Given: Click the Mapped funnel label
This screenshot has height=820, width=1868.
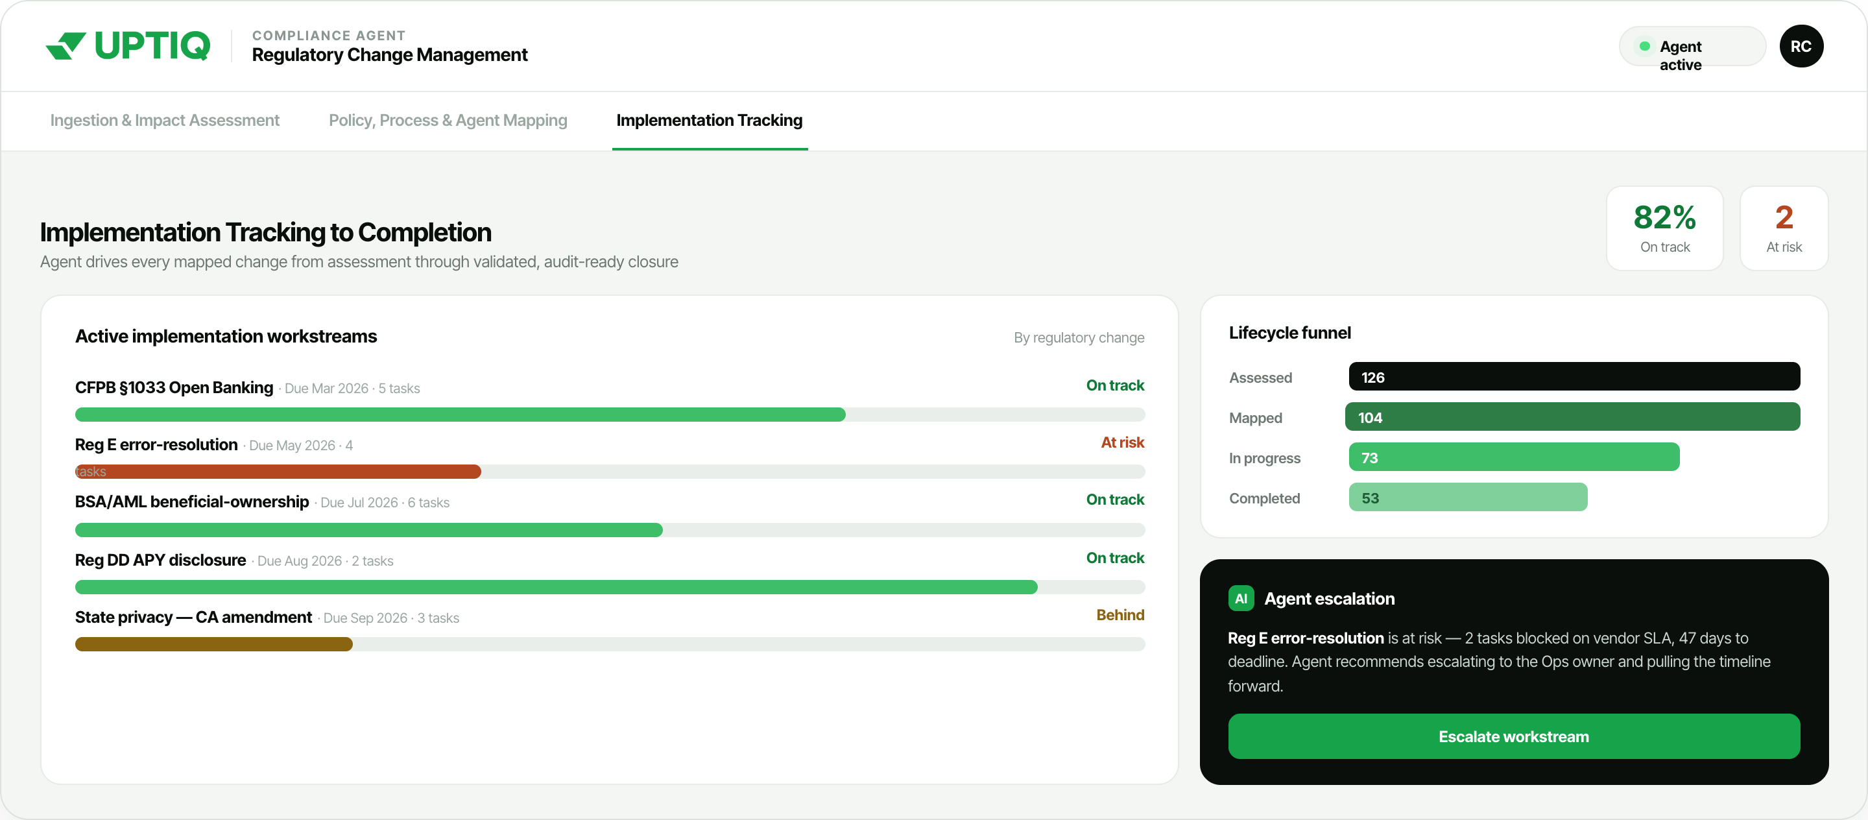Looking at the screenshot, I should pos(1255,418).
